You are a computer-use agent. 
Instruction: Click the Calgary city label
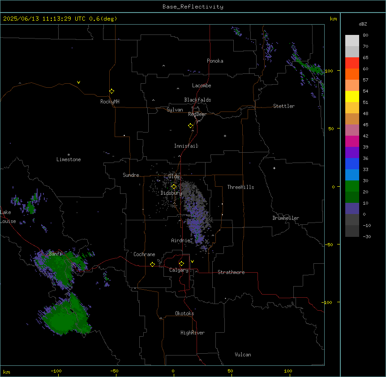pyautogui.click(x=179, y=270)
